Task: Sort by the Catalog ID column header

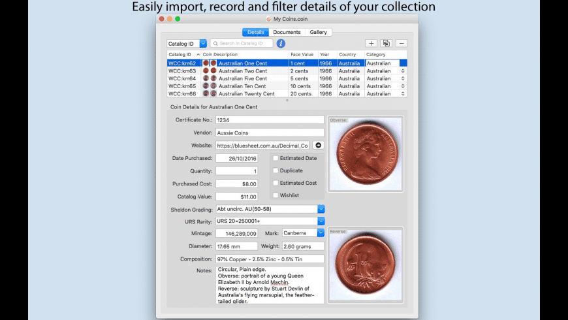Action: pyautogui.click(x=183, y=54)
